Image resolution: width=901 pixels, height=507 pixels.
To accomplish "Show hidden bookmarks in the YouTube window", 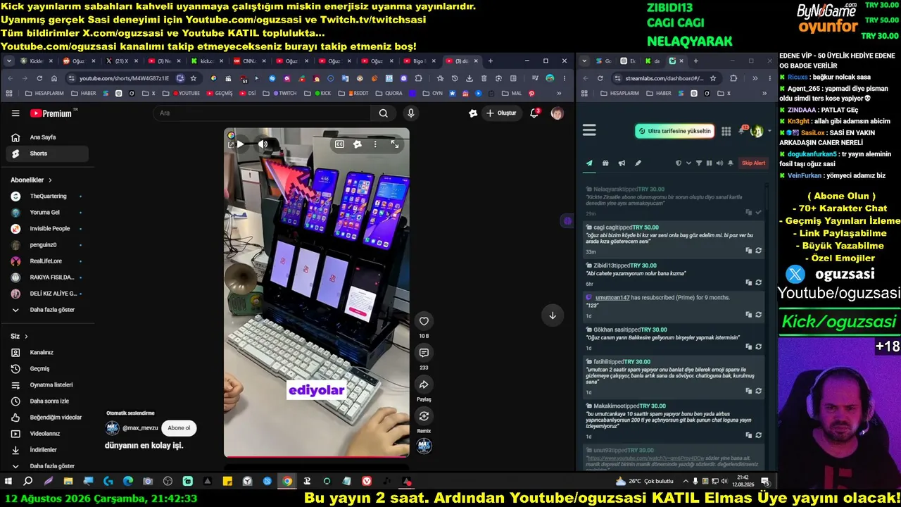I will coord(560,93).
